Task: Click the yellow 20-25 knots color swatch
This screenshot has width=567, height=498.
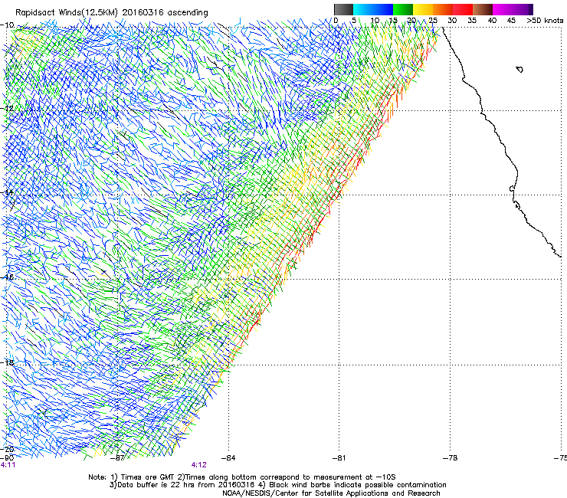Action: (x=423, y=9)
